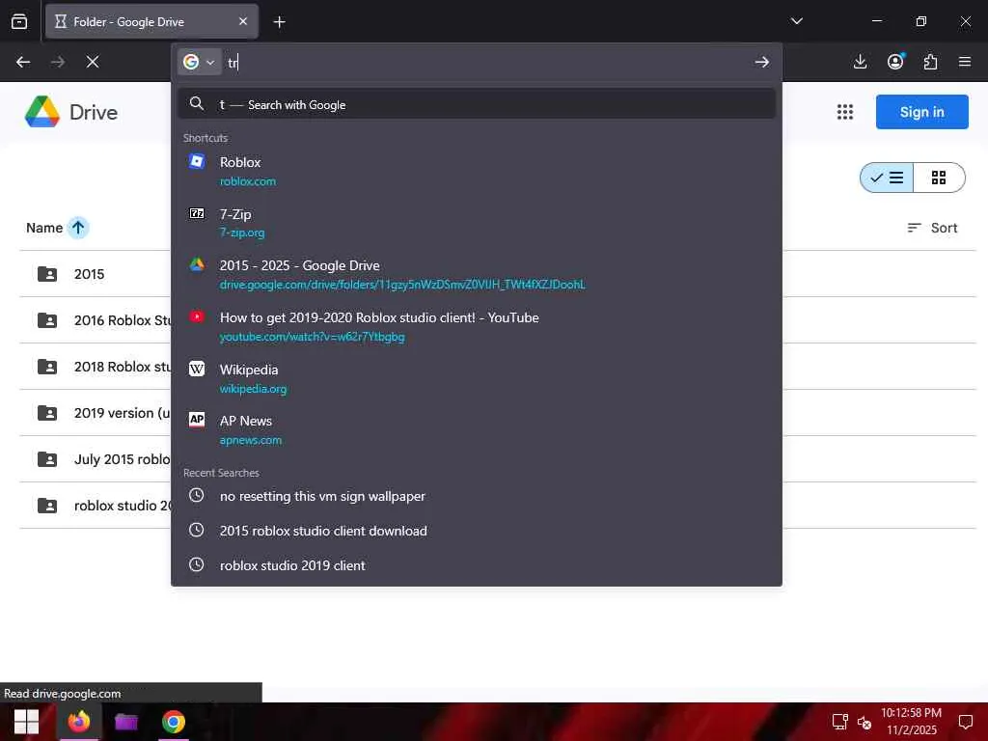Click the Firefox taskbar icon

coord(79,722)
